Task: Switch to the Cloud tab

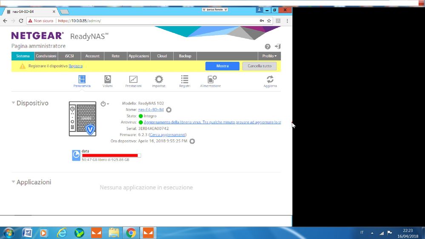Action: coord(162,56)
